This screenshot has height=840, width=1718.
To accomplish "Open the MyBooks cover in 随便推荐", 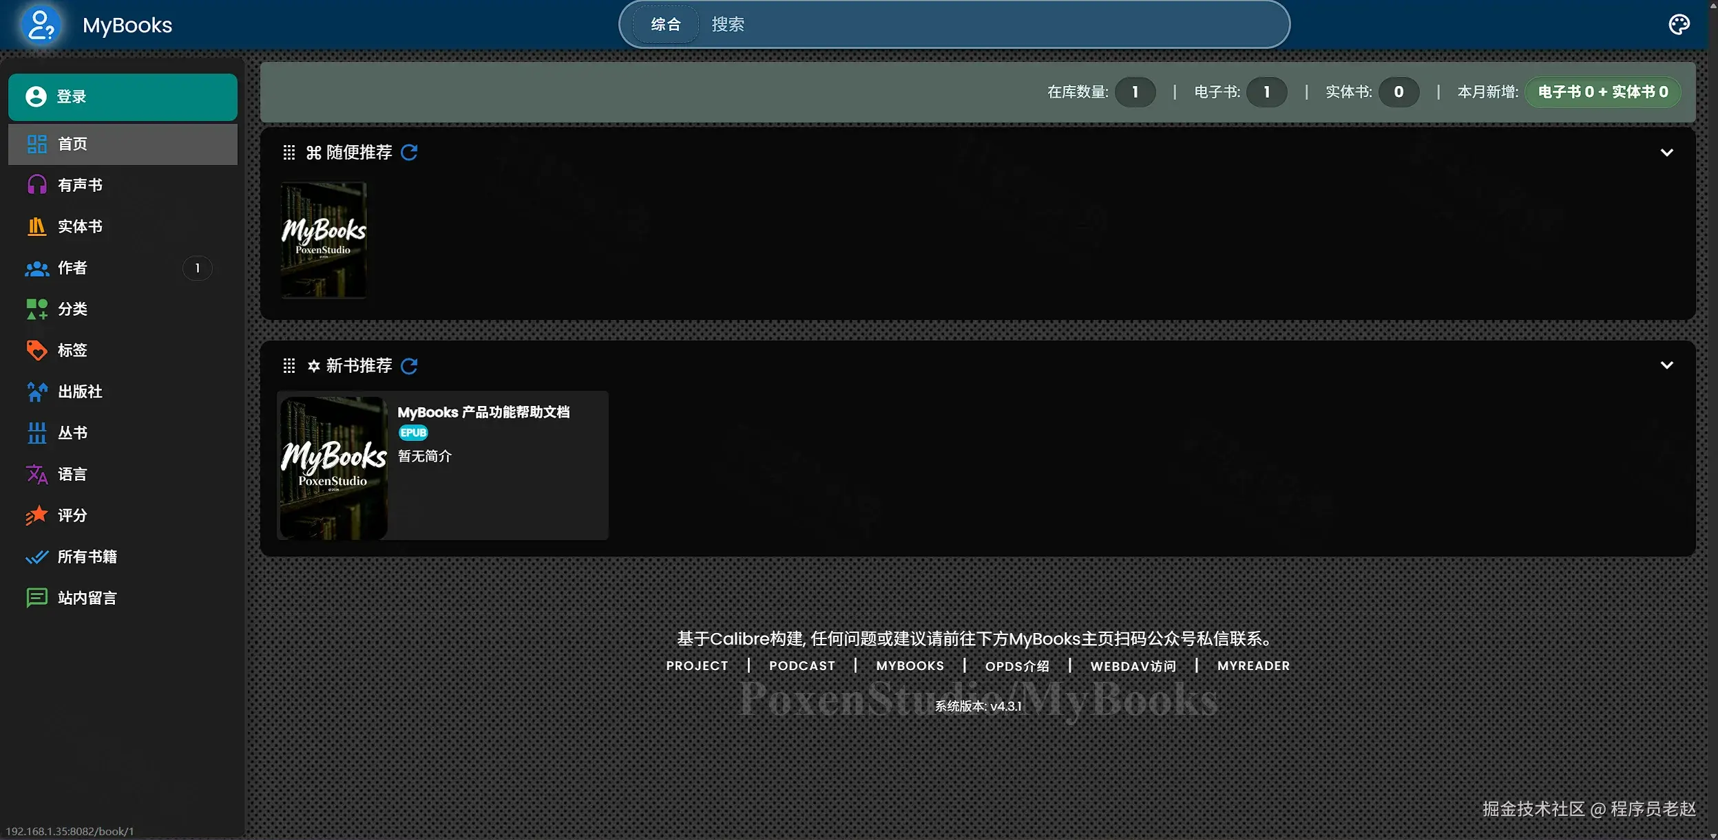I will (324, 239).
